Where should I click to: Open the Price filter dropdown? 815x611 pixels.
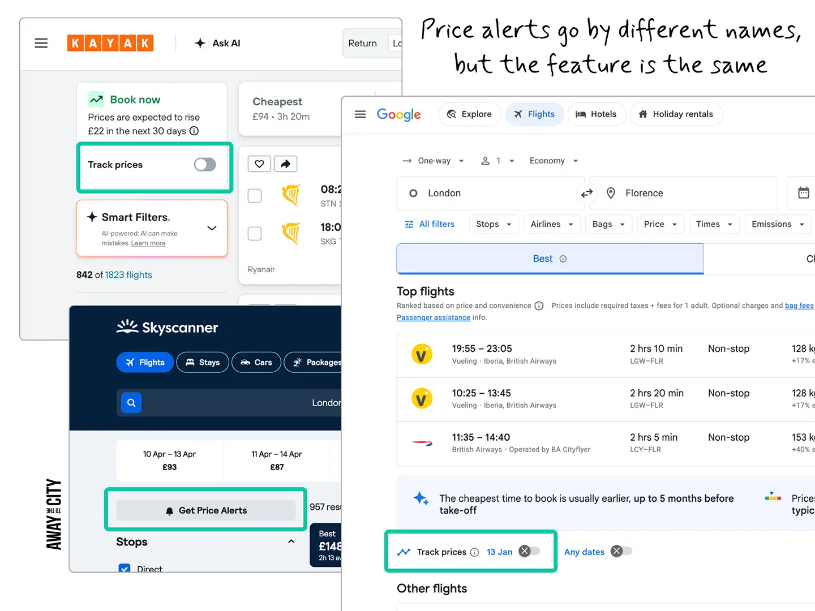(x=660, y=224)
